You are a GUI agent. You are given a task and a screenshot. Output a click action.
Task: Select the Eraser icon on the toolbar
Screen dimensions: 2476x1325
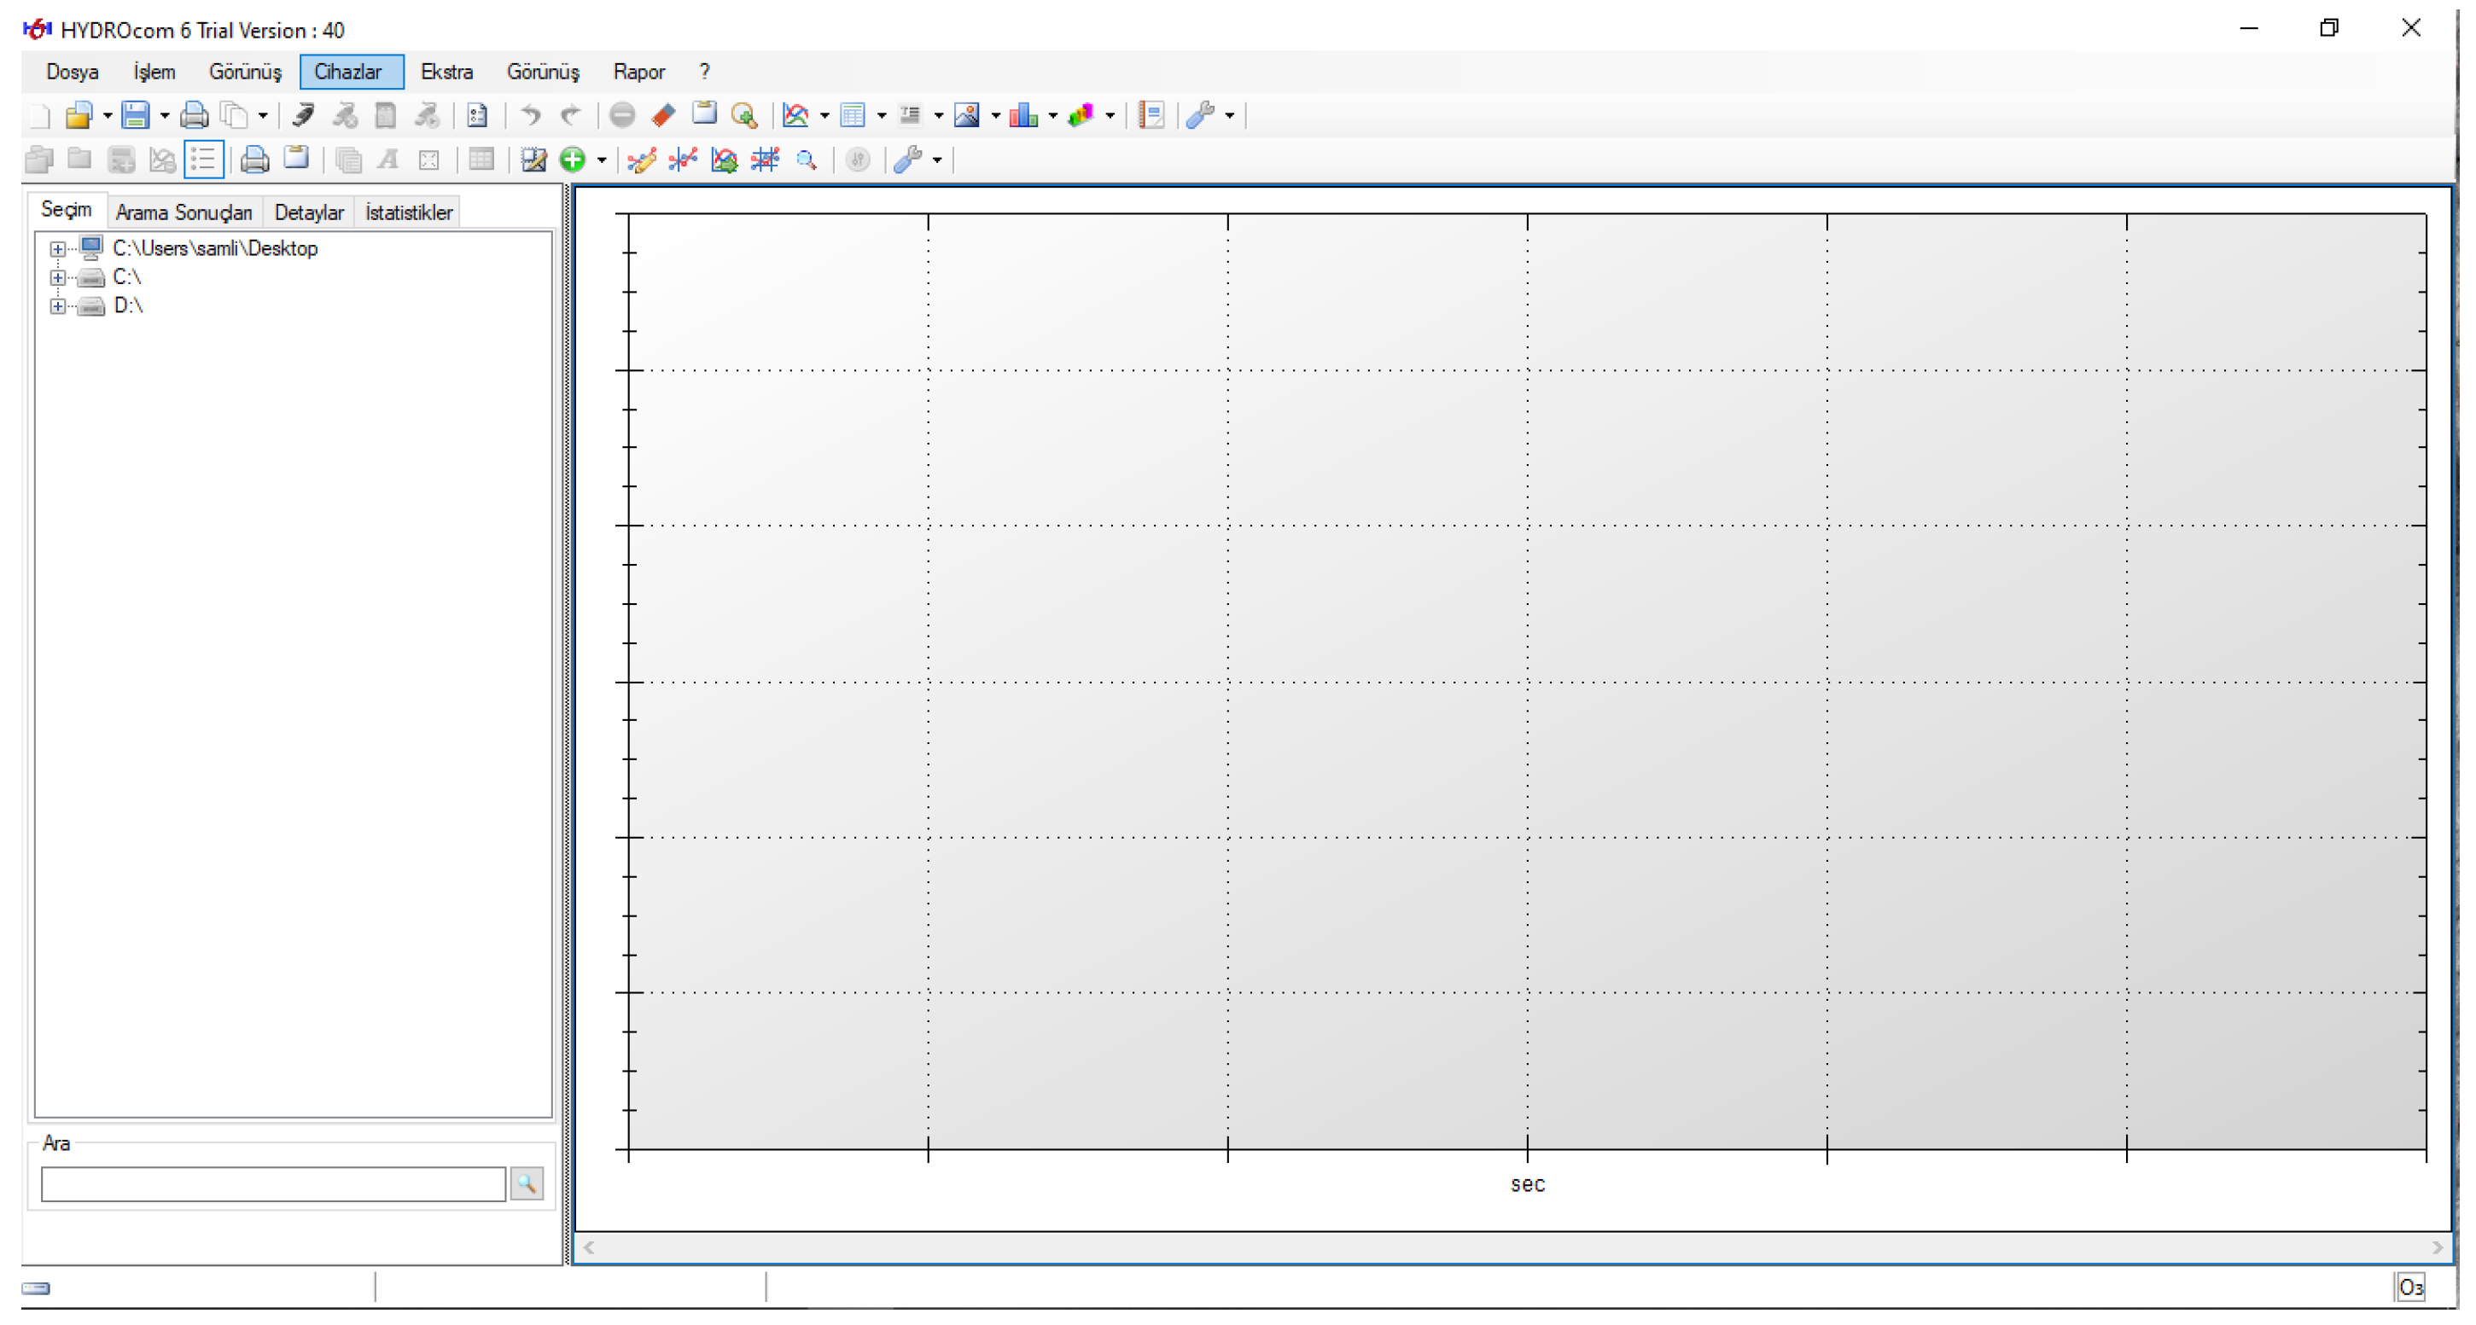click(x=663, y=115)
